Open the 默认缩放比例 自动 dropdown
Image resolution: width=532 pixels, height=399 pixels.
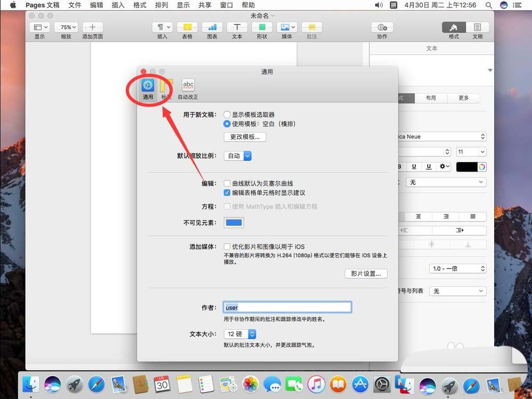pyautogui.click(x=237, y=156)
